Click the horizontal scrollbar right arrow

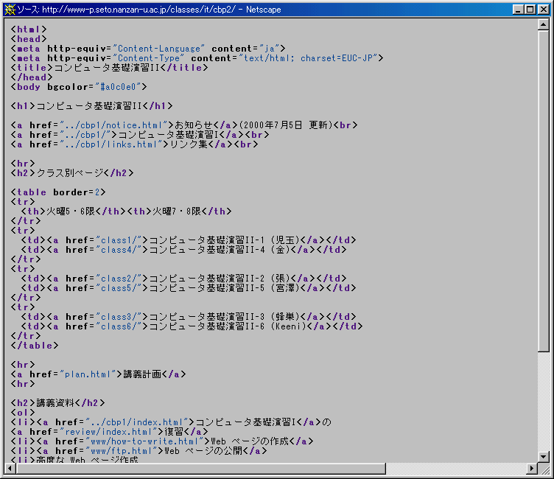coord(532,469)
